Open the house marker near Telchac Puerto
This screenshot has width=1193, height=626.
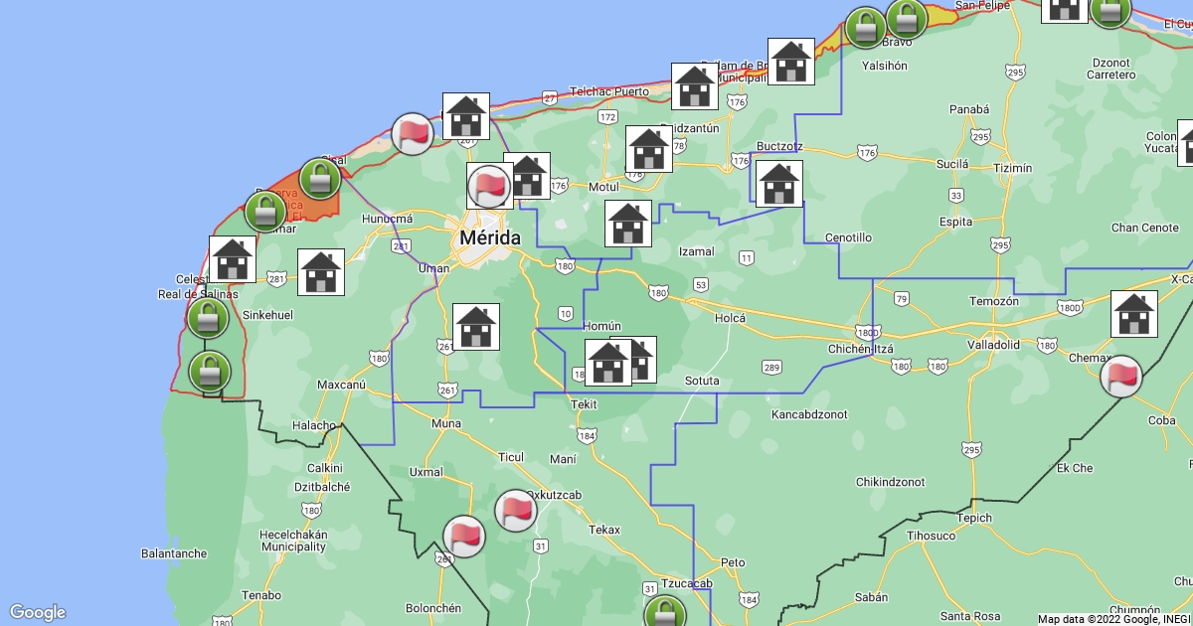(x=695, y=86)
